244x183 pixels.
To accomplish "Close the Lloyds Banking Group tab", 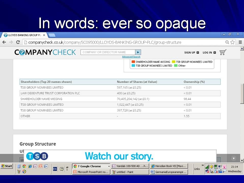I will [x=44, y=35].
